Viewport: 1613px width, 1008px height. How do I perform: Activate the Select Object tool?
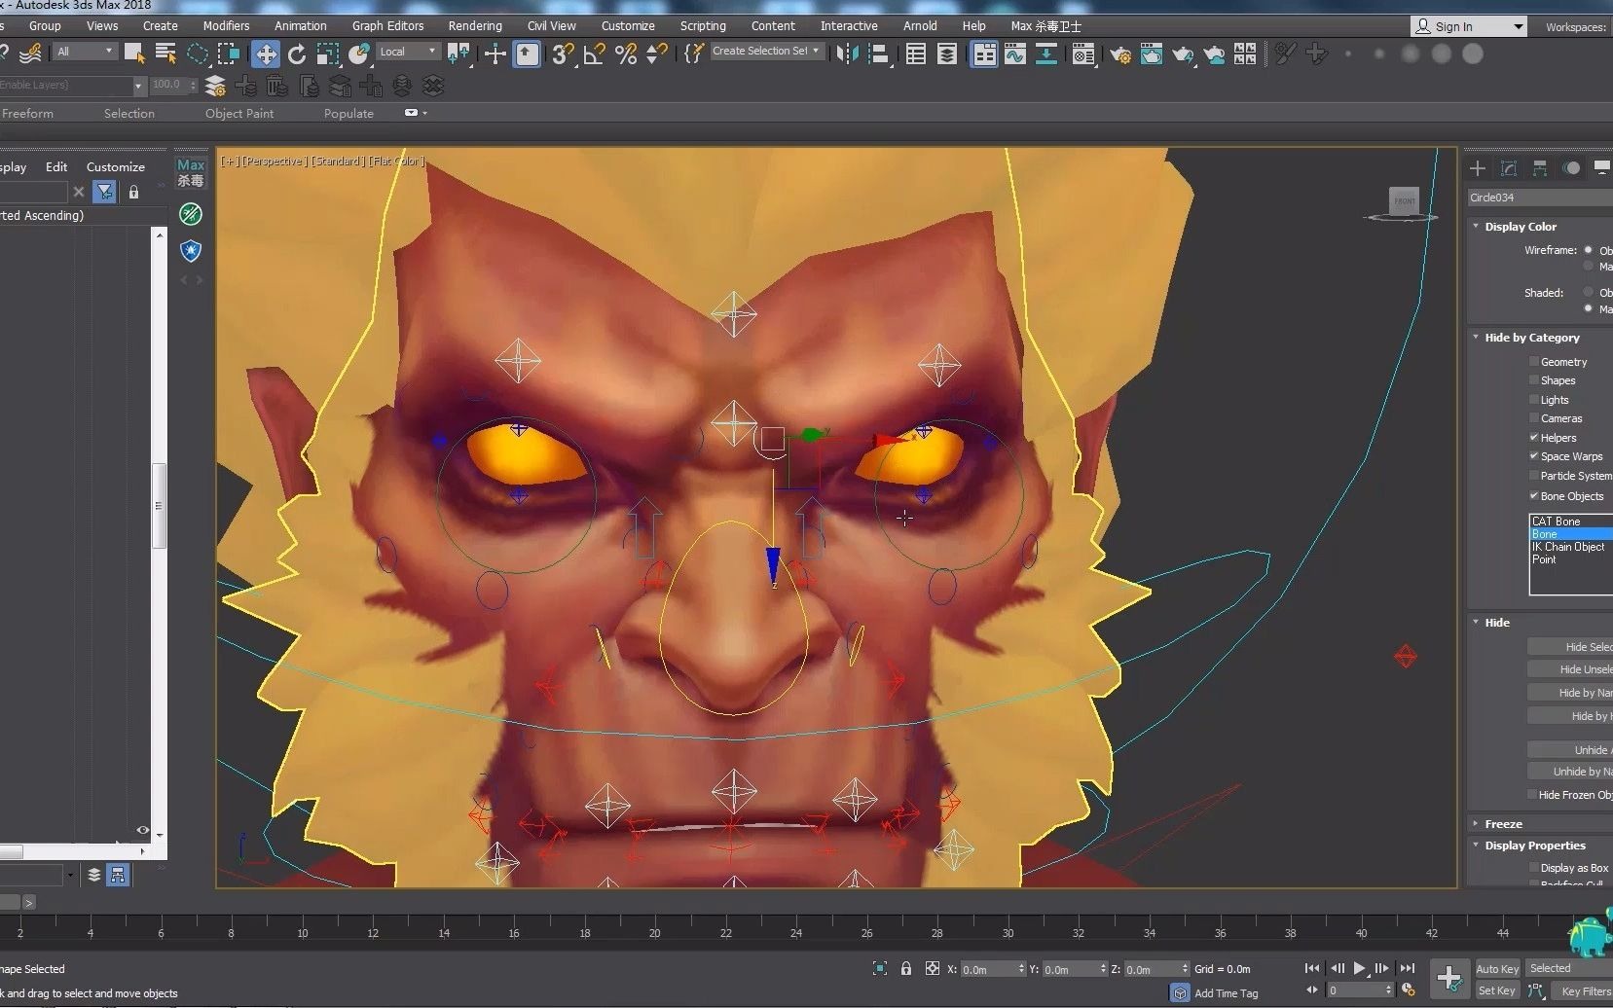(134, 54)
